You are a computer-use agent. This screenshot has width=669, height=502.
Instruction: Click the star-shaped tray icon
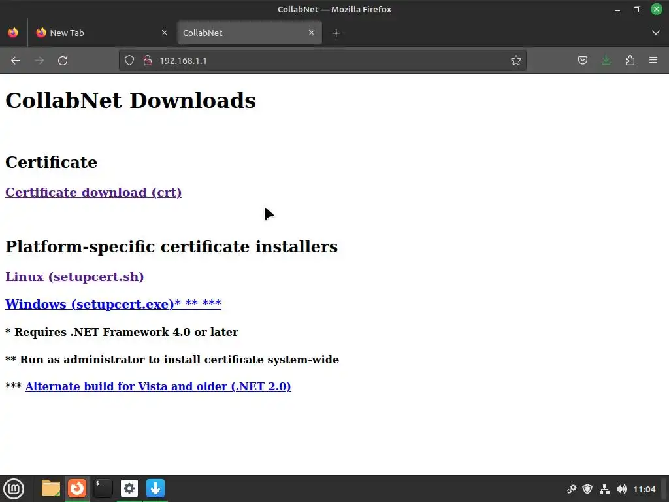point(572,489)
